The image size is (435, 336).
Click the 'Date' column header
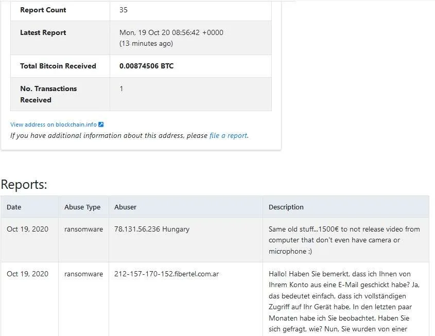pos(14,207)
